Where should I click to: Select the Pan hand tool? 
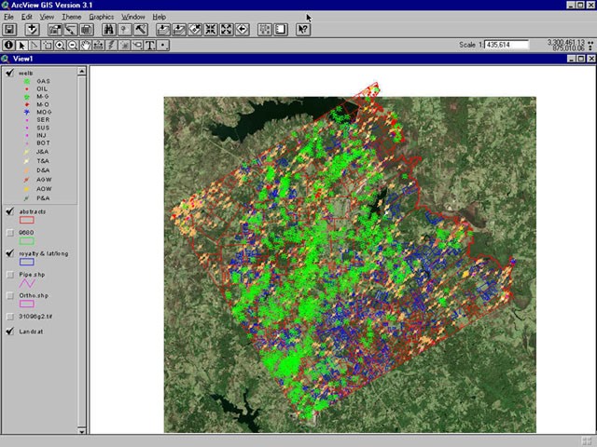(86, 44)
